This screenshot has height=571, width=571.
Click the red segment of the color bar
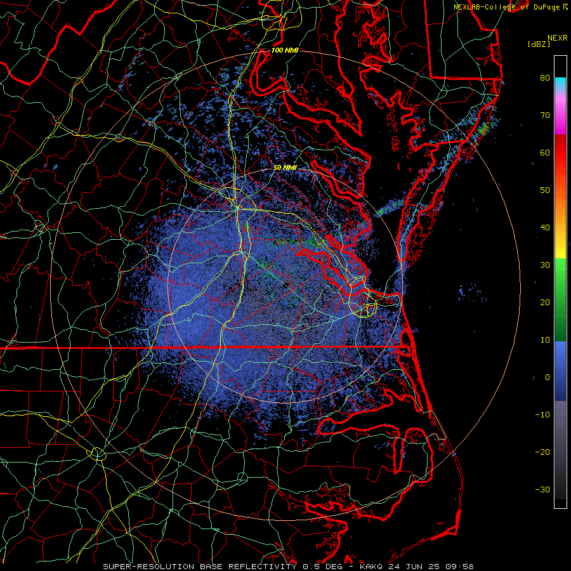pos(560,153)
